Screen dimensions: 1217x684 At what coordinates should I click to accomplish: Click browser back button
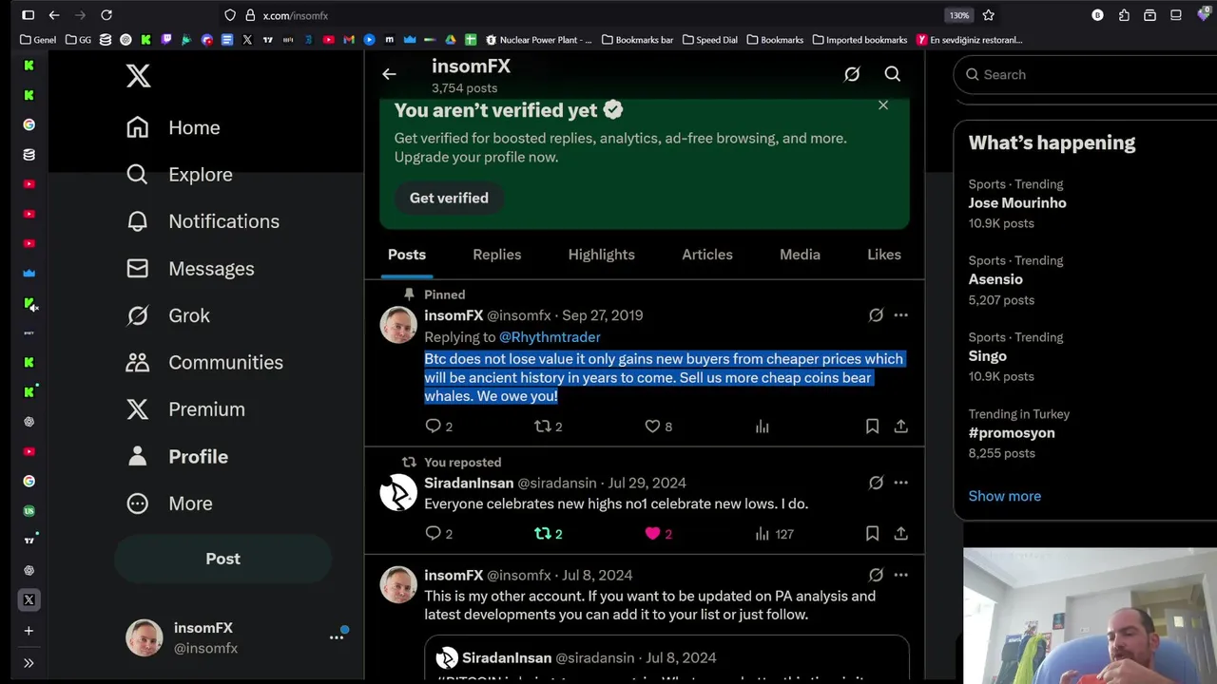point(54,15)
